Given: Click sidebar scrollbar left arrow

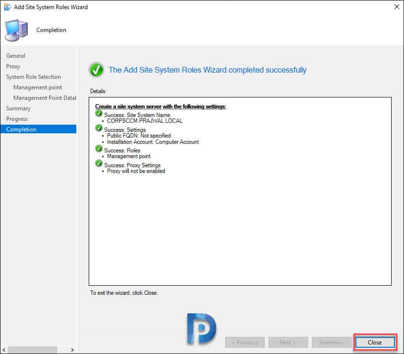Looking at the screenshot, I should point(4,350).
